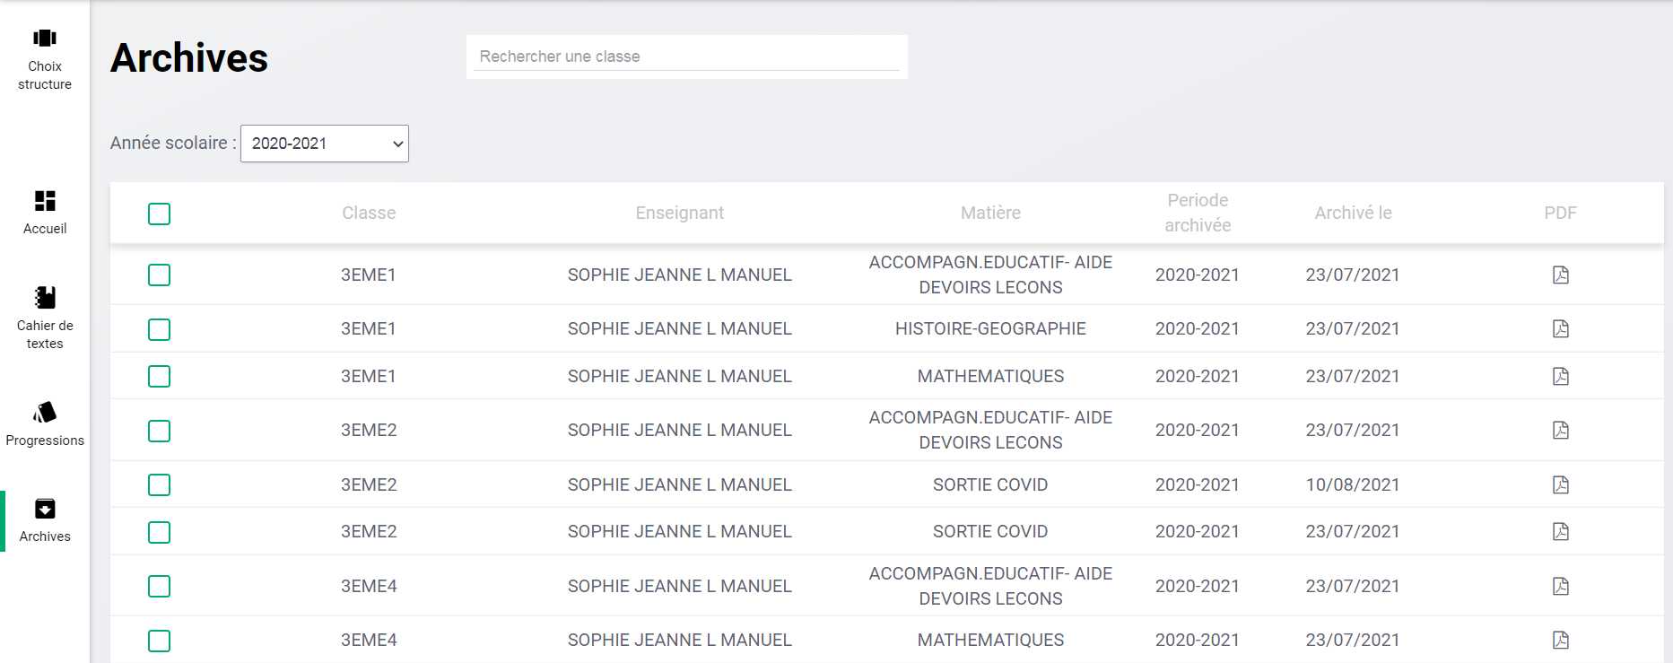This screenshot has height=663, width=1673.
Task: Click the Classe column header
Action: point(369,213)
